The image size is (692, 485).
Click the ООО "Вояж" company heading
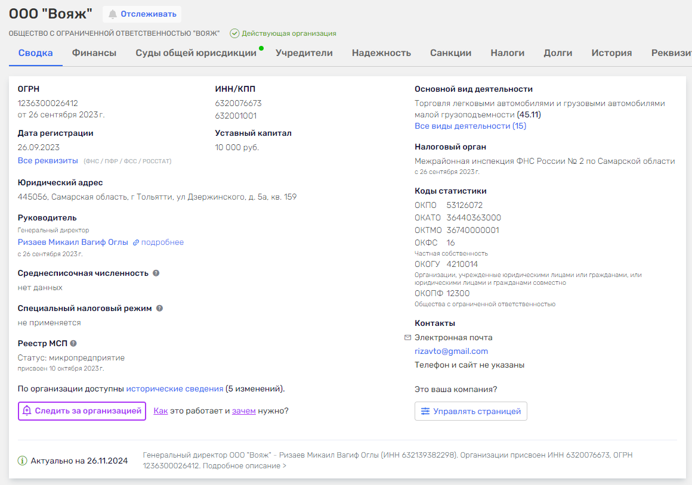point(51,14)
